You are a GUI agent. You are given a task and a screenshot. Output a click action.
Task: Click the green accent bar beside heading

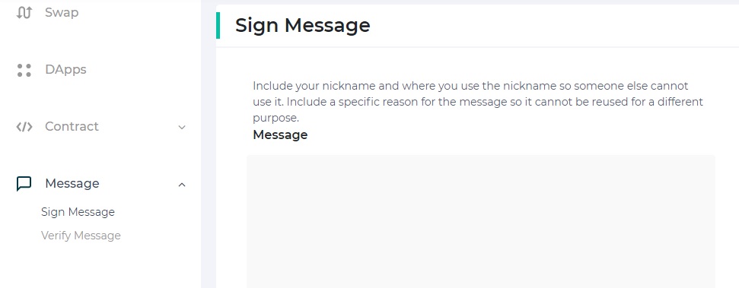click(x=218, y=25)
